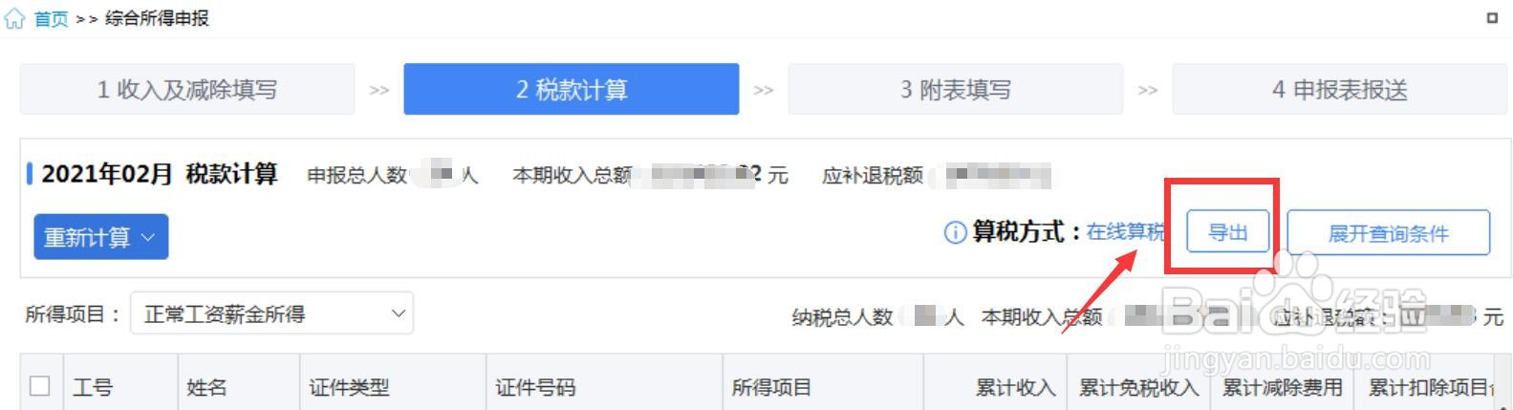Viewport: 1513px width, 410px height.
Task: Open step 3 附表填写 tab
Action: [956, 90]
